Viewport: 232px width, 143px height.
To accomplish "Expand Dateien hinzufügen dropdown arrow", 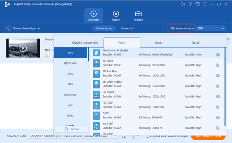I will tap(39, 28).
